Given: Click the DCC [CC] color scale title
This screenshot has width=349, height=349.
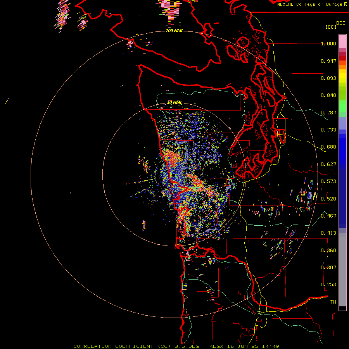Looking at the screenshot, I should click(x=335, y=25).
